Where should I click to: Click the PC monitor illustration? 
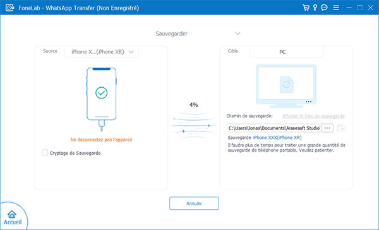pos(286,86)
